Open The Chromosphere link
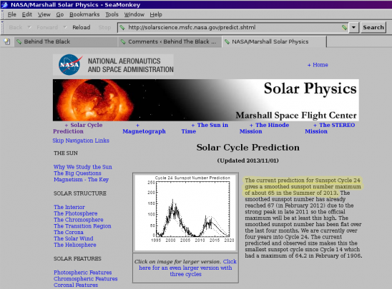392x289 pixels. (x=79, y=220)
